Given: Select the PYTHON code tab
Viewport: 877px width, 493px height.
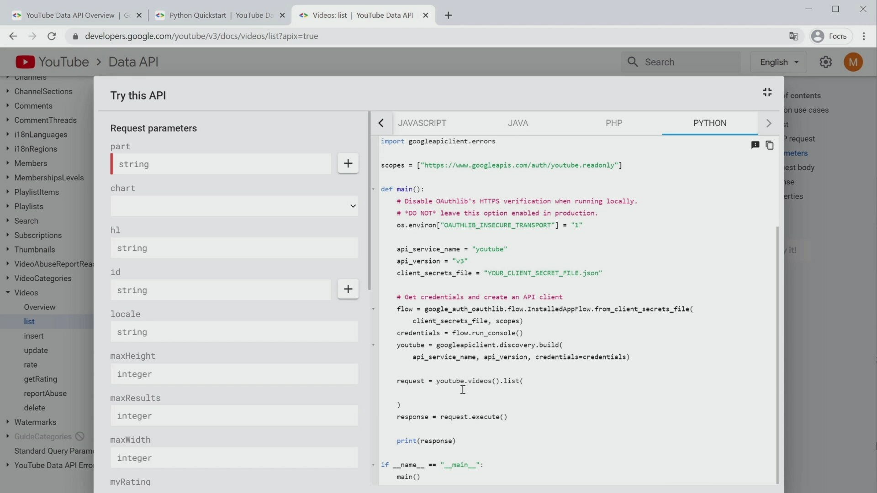Looking at the screenshot, I should pos(709,123).
